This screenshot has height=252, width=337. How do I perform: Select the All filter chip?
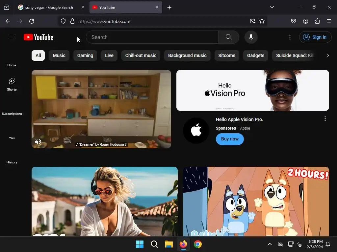38,55
